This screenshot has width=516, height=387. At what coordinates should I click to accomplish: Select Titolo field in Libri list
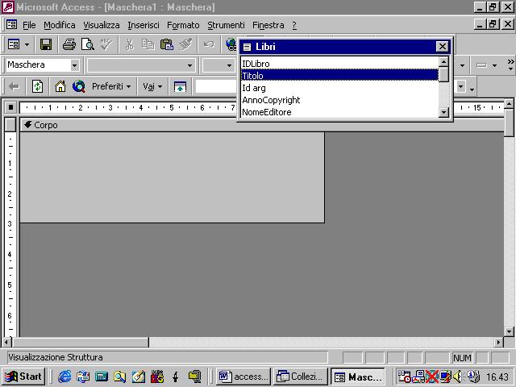339,75
